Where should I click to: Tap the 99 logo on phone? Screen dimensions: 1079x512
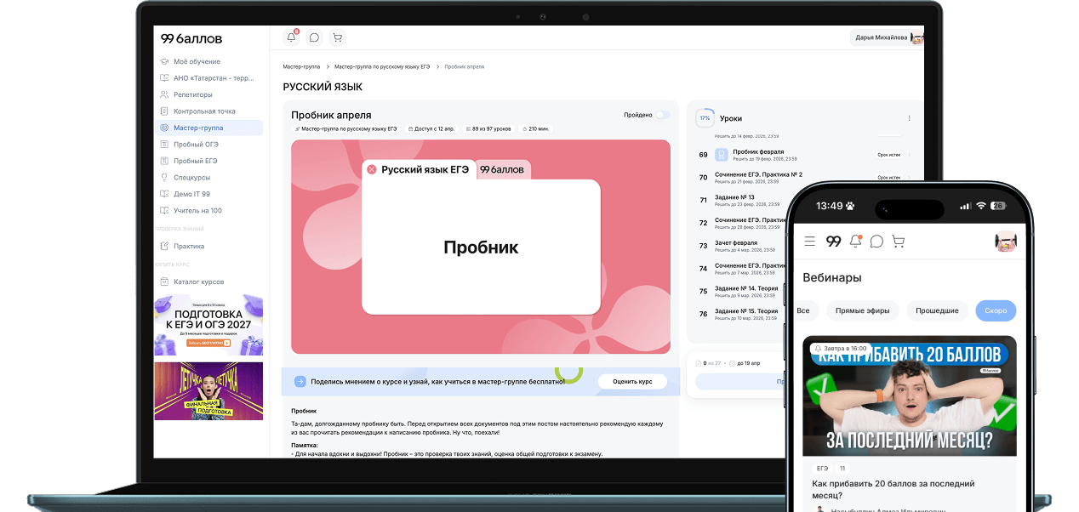tap(834, 242)
